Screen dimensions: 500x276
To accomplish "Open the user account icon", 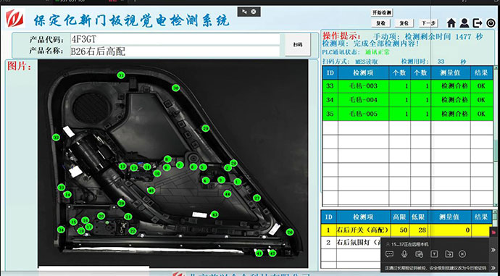I will click(464, 22).
